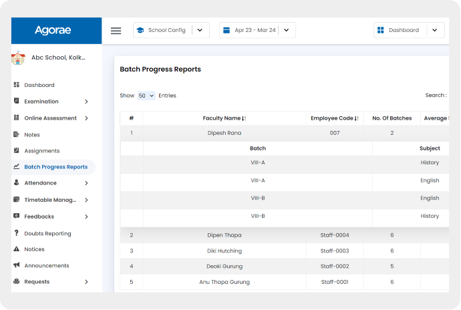Click the Abc School logo avatar
Viewport: 461px width, 310px height.
18,57
